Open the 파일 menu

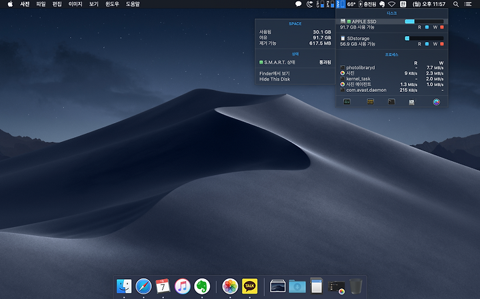pyautogui.click(x=41, y=4)
